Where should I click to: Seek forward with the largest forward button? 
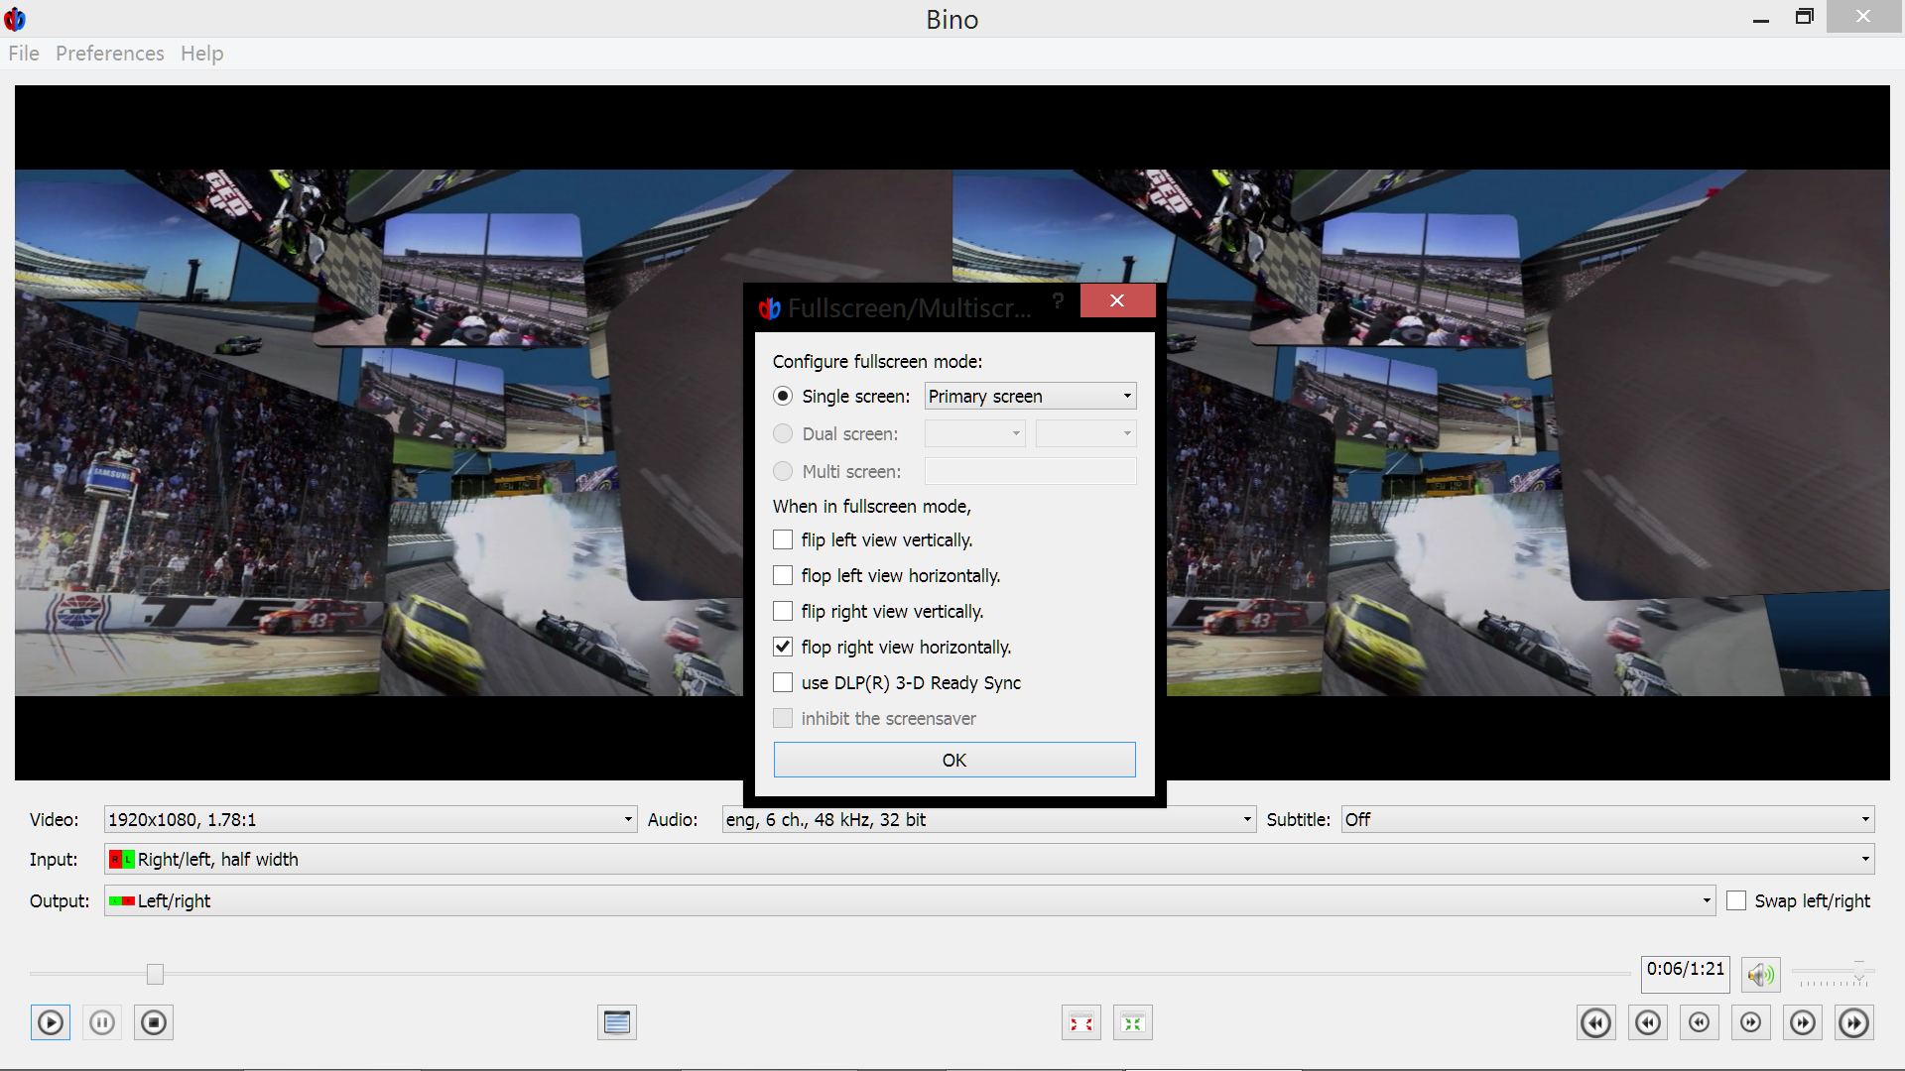pyautogui.click(x=1854, y=1022)
